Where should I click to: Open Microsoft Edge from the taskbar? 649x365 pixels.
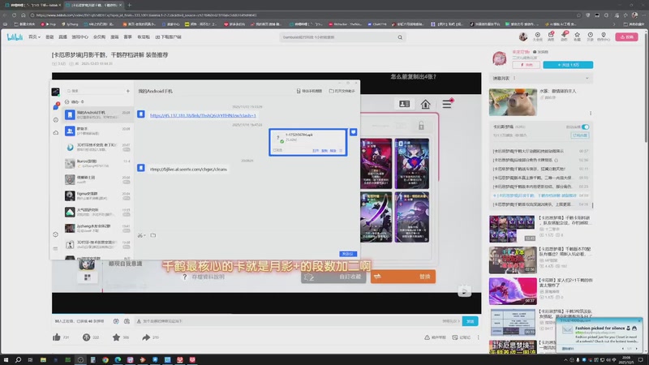(x=118, y=360)
